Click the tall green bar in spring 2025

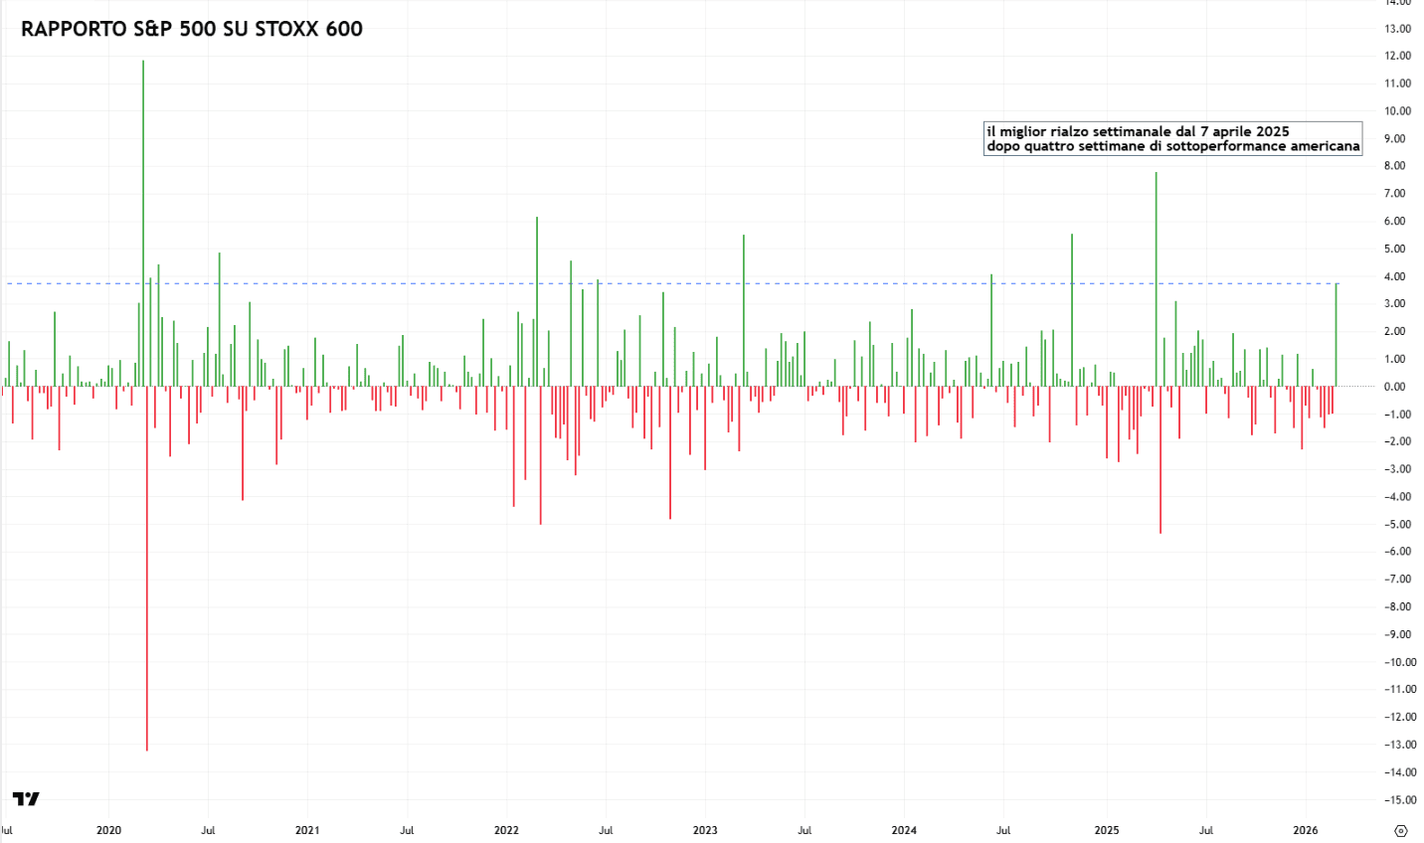tap(1156, 278)
